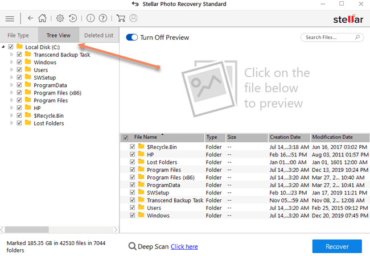This screenshot has height=256, width=370.
Task: Go to the home screen icon
Action: (42, 18)
